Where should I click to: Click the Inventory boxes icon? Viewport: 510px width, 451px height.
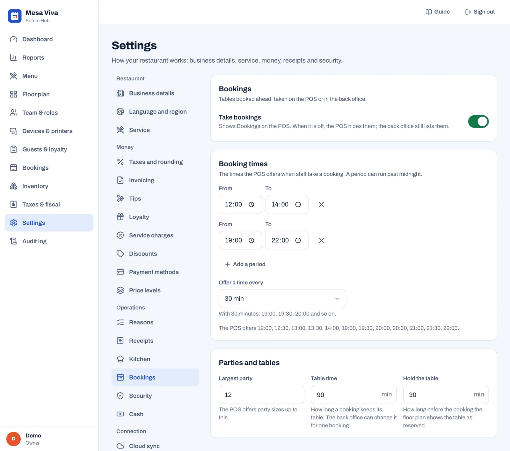13,186
